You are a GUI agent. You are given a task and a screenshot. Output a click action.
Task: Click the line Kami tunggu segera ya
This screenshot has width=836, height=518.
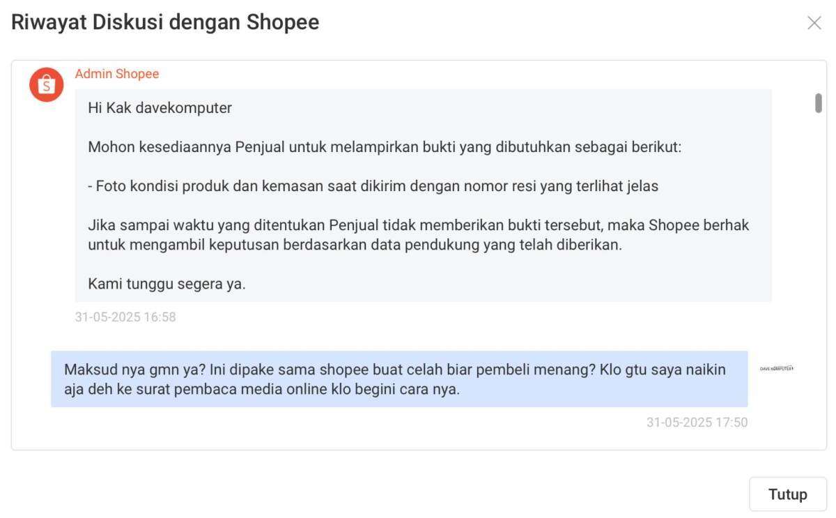point(167,284)
